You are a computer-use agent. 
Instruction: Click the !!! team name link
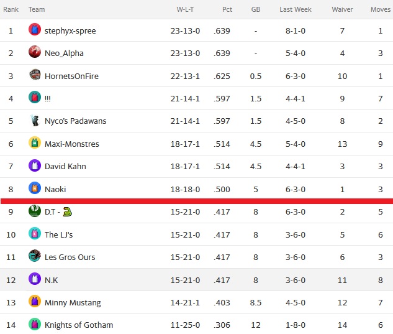click(x=48, y=99)
